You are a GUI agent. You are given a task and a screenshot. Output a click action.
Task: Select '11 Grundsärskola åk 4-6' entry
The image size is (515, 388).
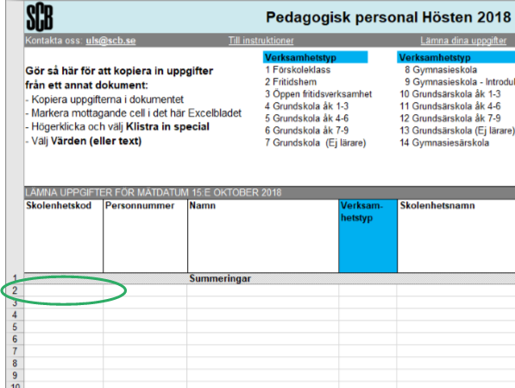(x=450, y=106)
